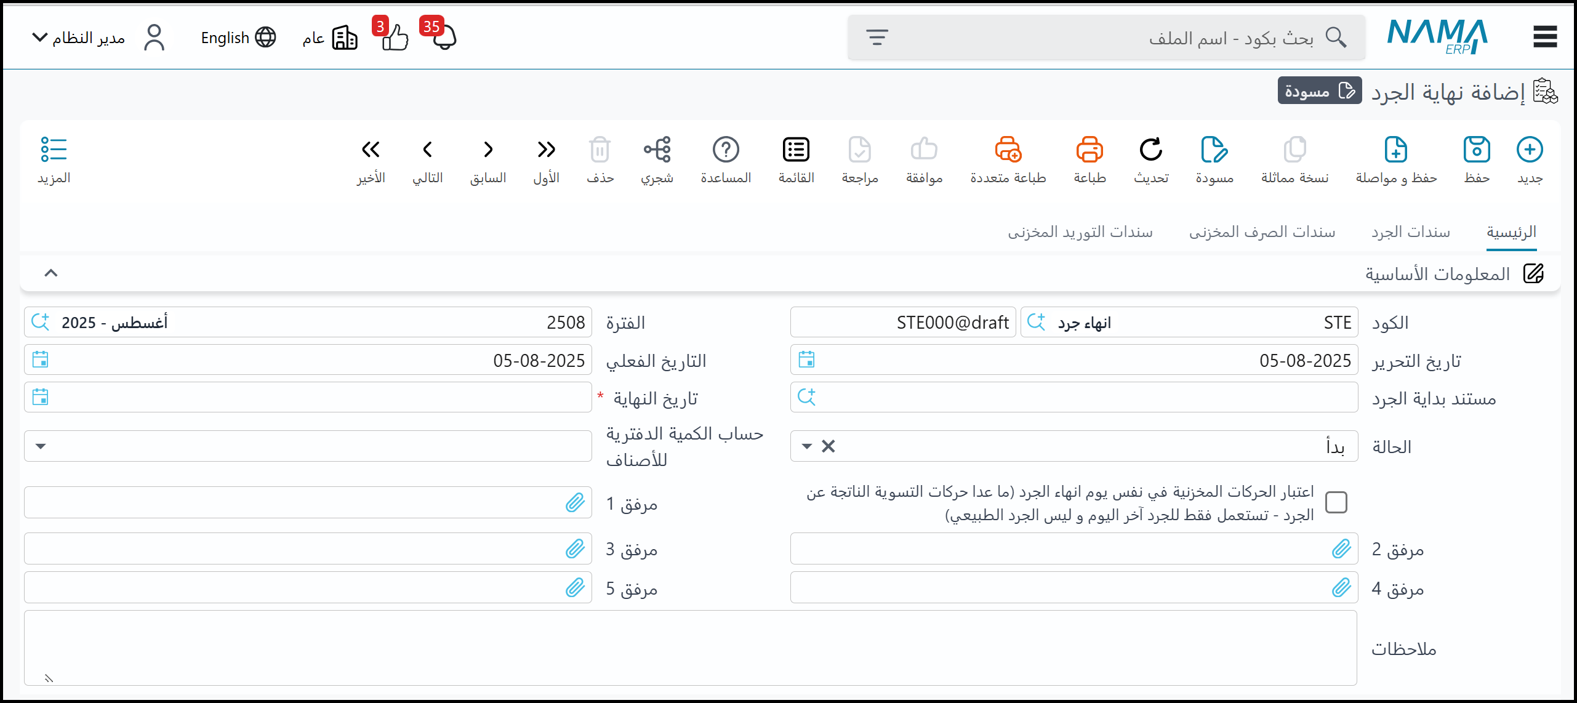Open book quantity calculation dropdown

pos(41,446)
